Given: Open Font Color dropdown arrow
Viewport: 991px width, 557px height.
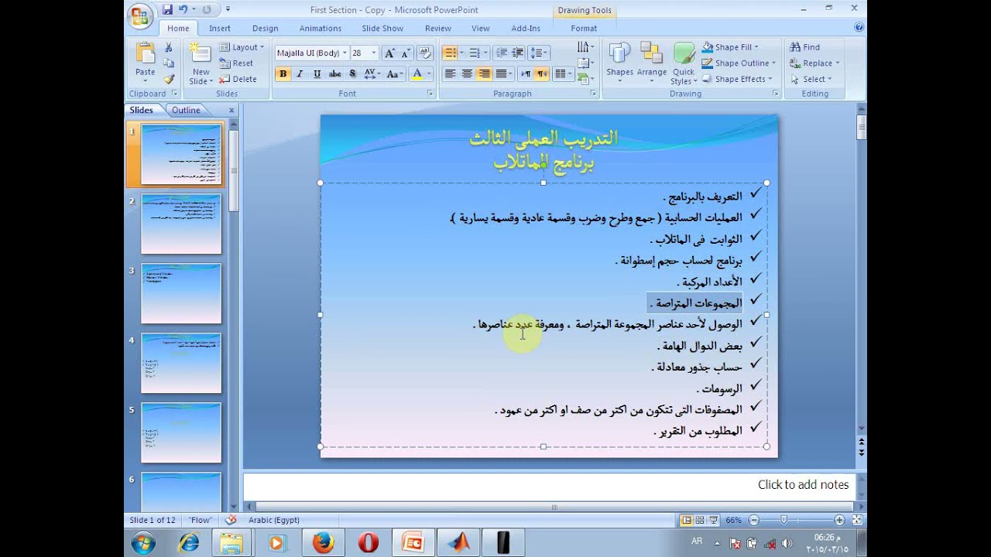Looking at the screenshot, I should 427,73.
